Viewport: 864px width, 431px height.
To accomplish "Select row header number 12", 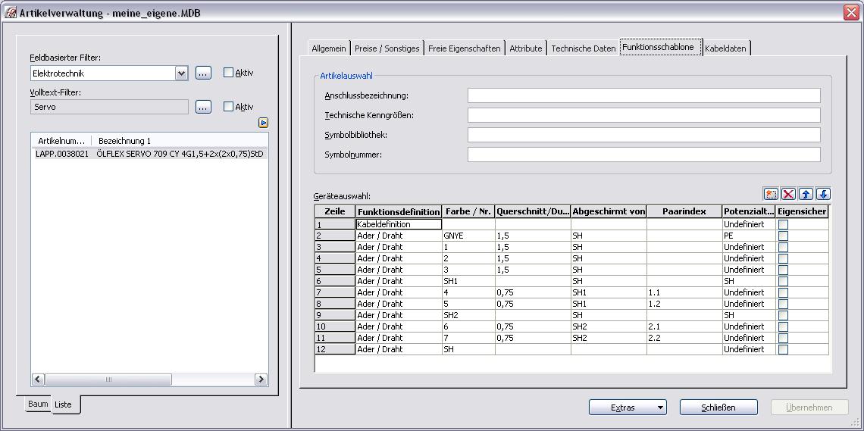I will click(335, 349).
